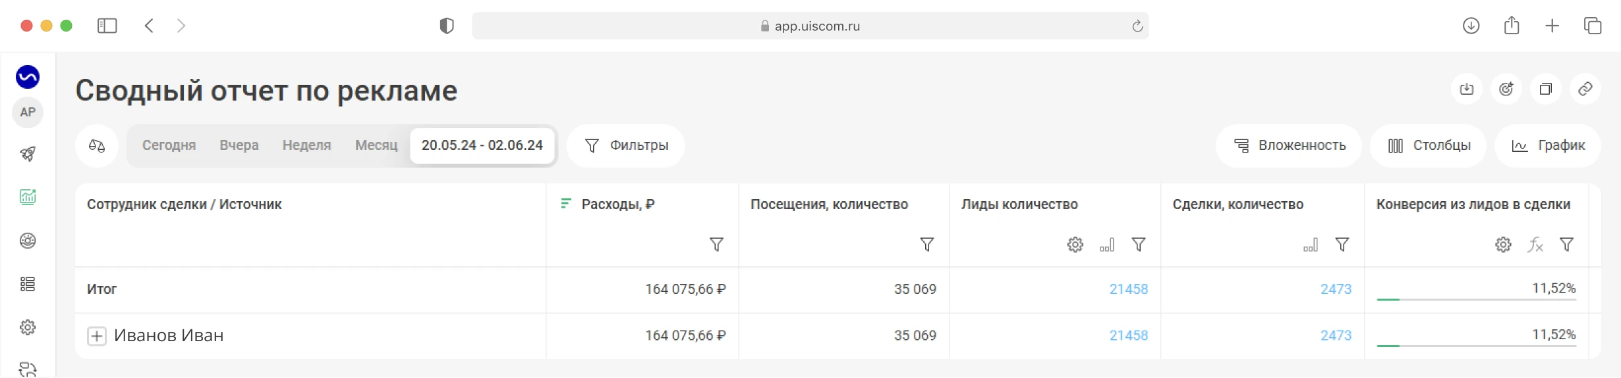
Task: Click the formula fx icon in Конверсия column
Action: [1535, 245]
